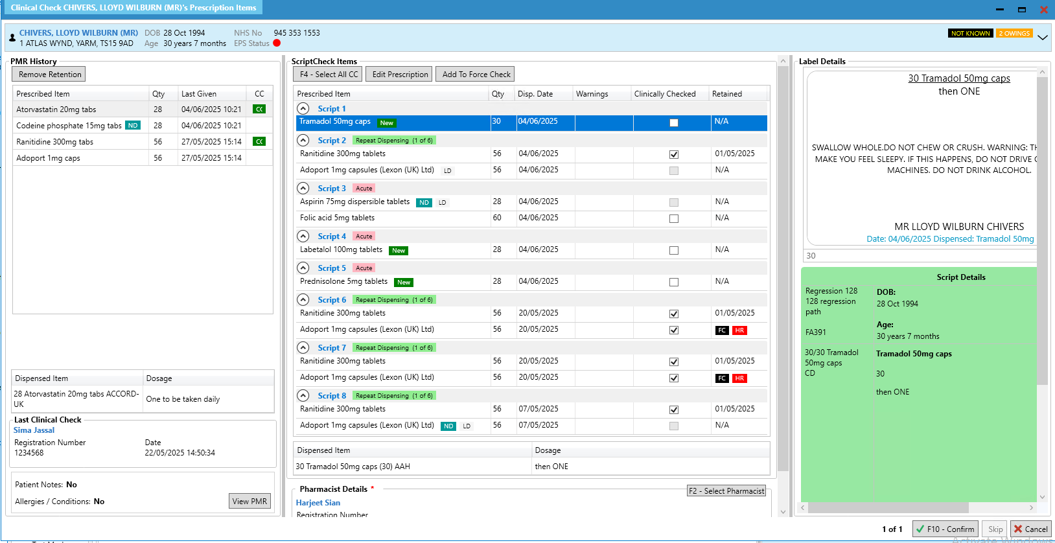
Task: Collapse Script 6 using its chevron
Action: point(303,299)
